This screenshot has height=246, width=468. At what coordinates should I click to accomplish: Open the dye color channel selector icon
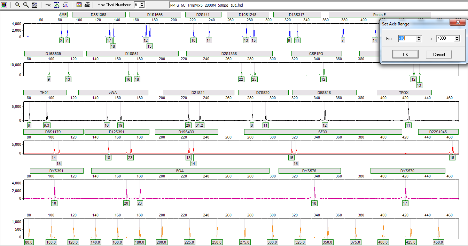point(4,5)
